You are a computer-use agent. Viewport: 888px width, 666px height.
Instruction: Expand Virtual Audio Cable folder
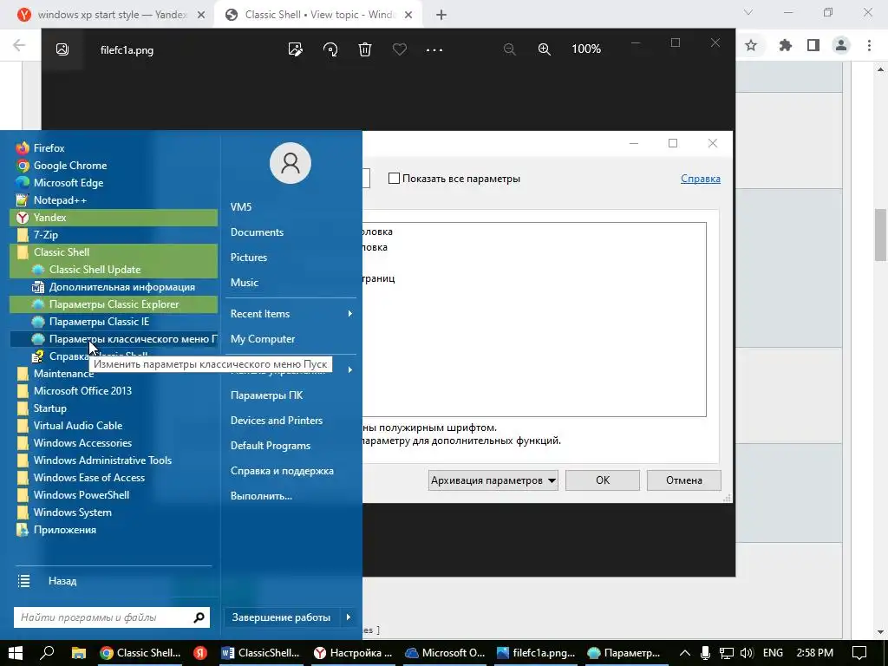click(x=114, y=425)
